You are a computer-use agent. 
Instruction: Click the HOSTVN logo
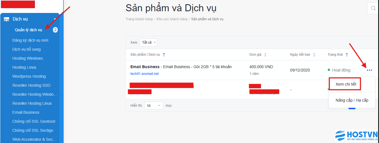point(356,136)
